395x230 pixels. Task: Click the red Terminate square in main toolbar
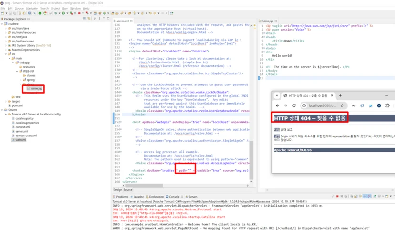point(79,13)
